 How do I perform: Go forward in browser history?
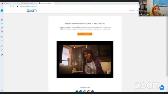click(x=8, y=6)
